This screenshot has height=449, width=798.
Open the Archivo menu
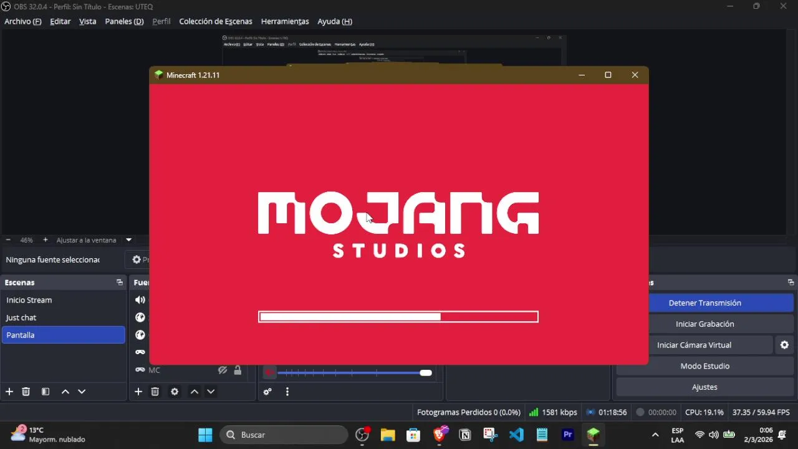(x=22, y=21)
